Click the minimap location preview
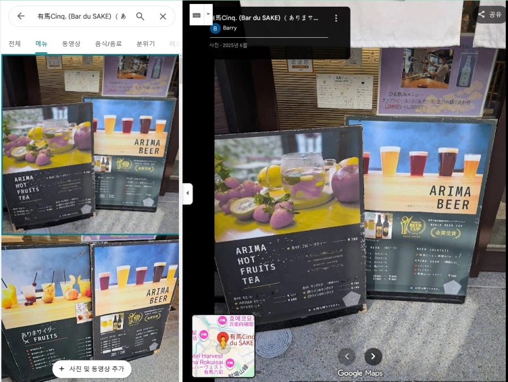The image size is (508, 382). tap(224, 346)
